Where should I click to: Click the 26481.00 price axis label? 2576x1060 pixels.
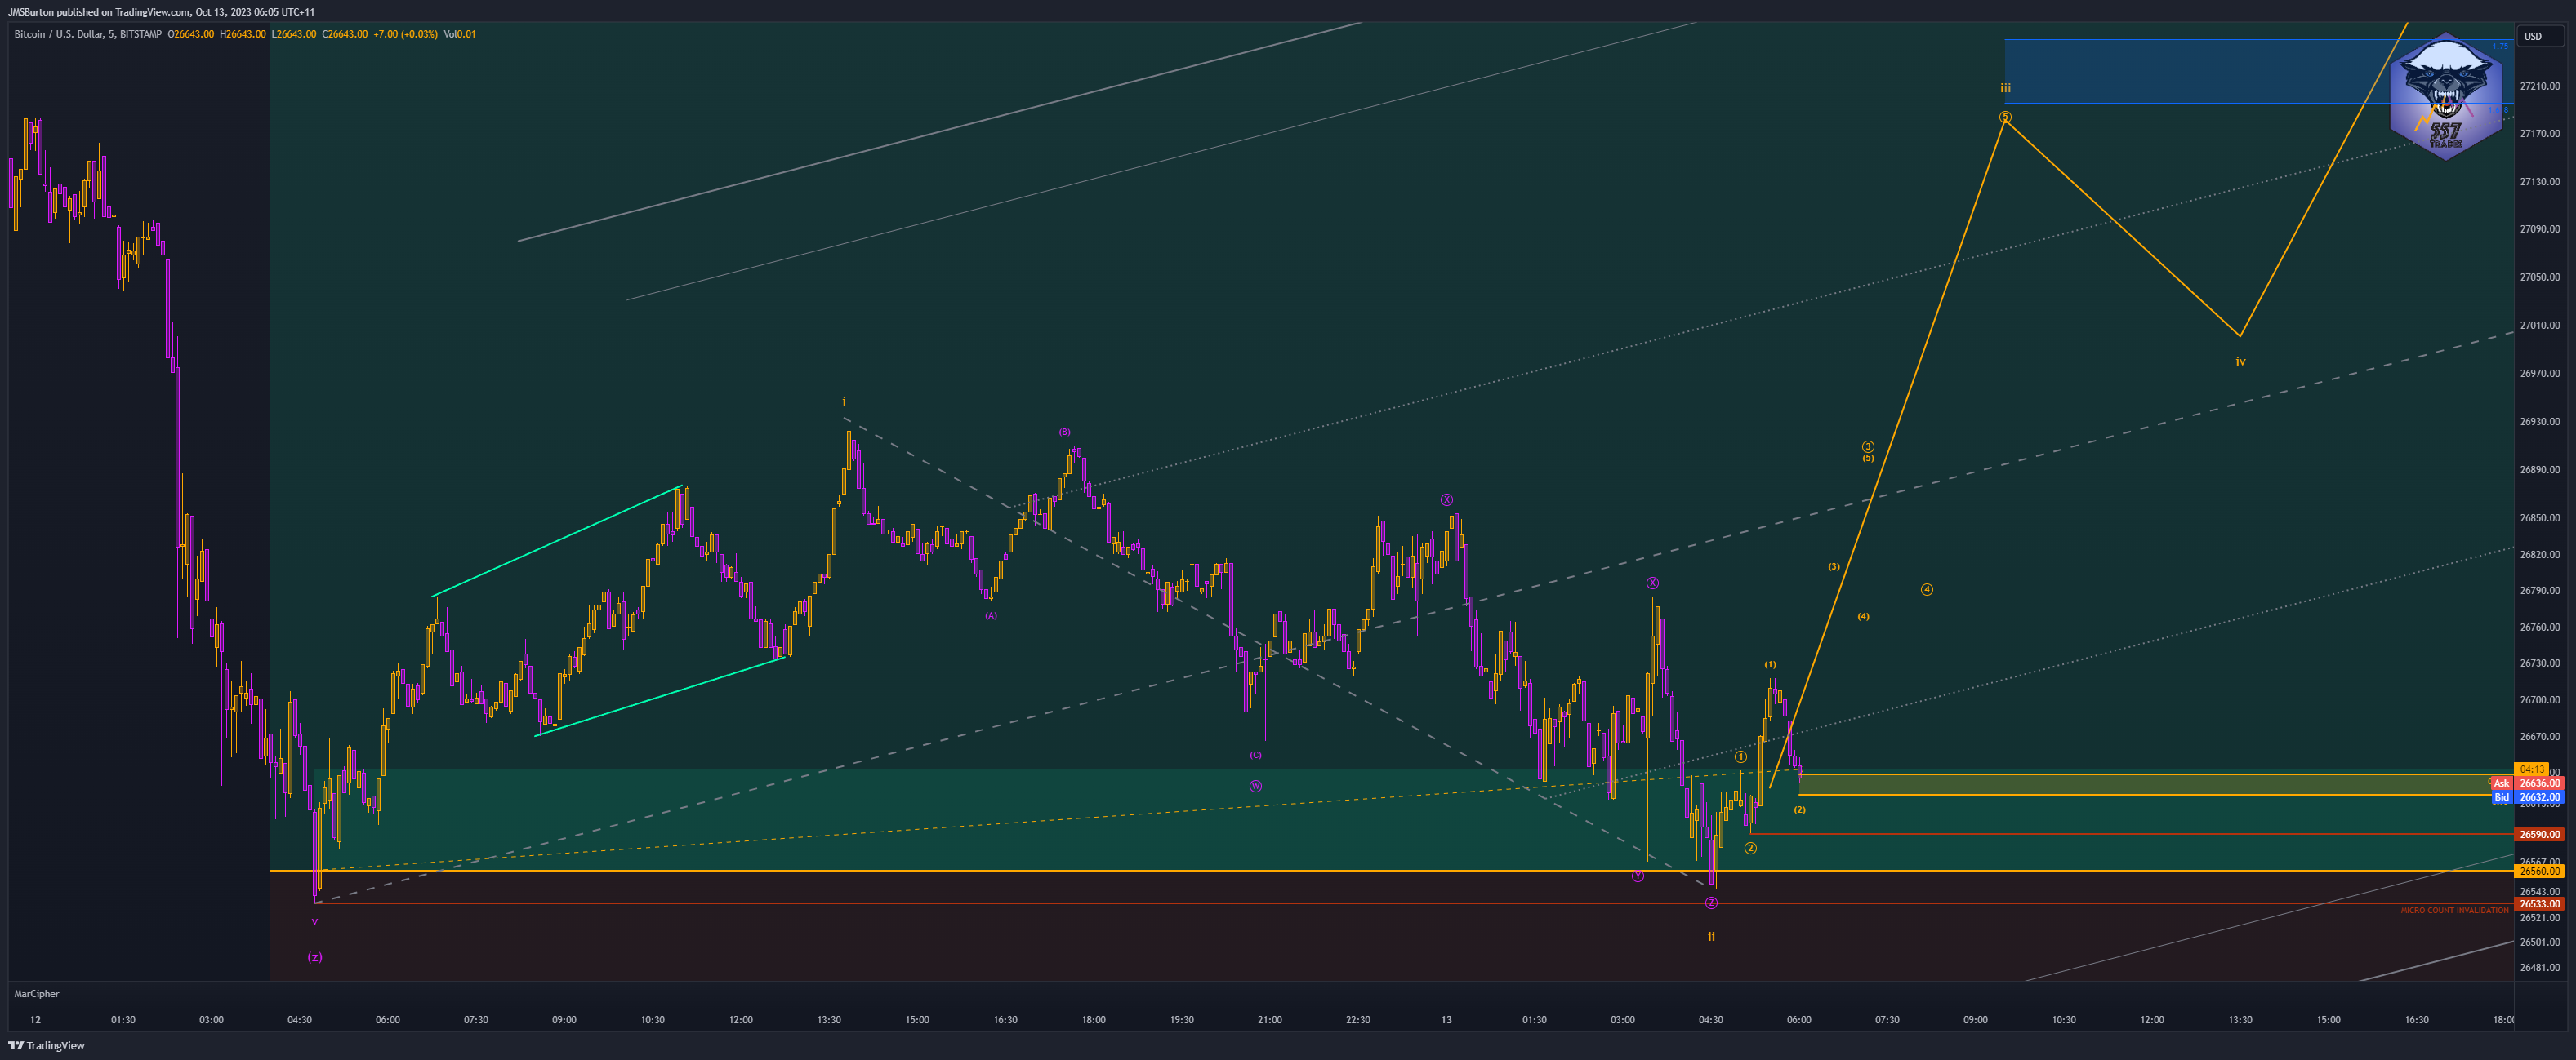[2540, 967]
